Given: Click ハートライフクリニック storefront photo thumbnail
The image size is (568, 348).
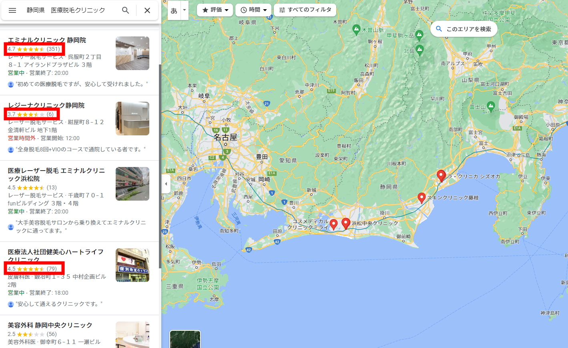Looking at the screenshot, I should click(x=132, y=265).
